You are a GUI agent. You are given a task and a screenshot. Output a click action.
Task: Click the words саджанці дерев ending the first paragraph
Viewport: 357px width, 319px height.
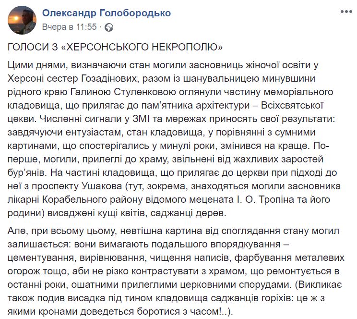[188, 213]
